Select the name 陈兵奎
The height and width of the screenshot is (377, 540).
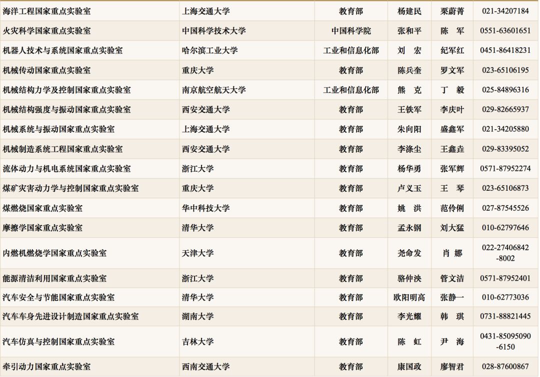point(409,70)
